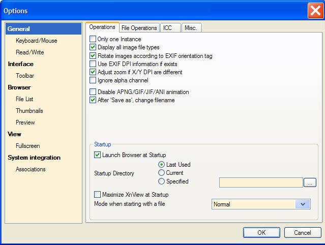Open Associations settings

(31, 169)
